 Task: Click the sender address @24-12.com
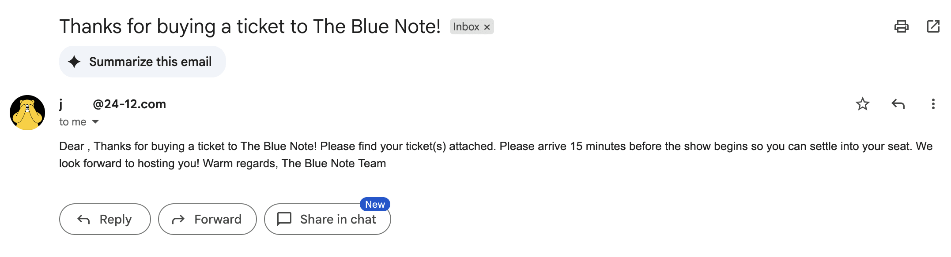pyautogui.click(x=129, y=104)
